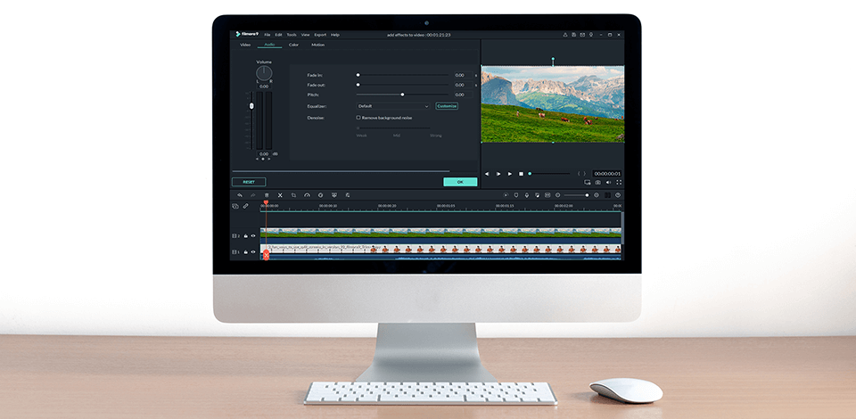This screenshot has width=856, height=419.
Task: Click the preview timecode 00:00:00:01 field
Action: pos(607,174)
